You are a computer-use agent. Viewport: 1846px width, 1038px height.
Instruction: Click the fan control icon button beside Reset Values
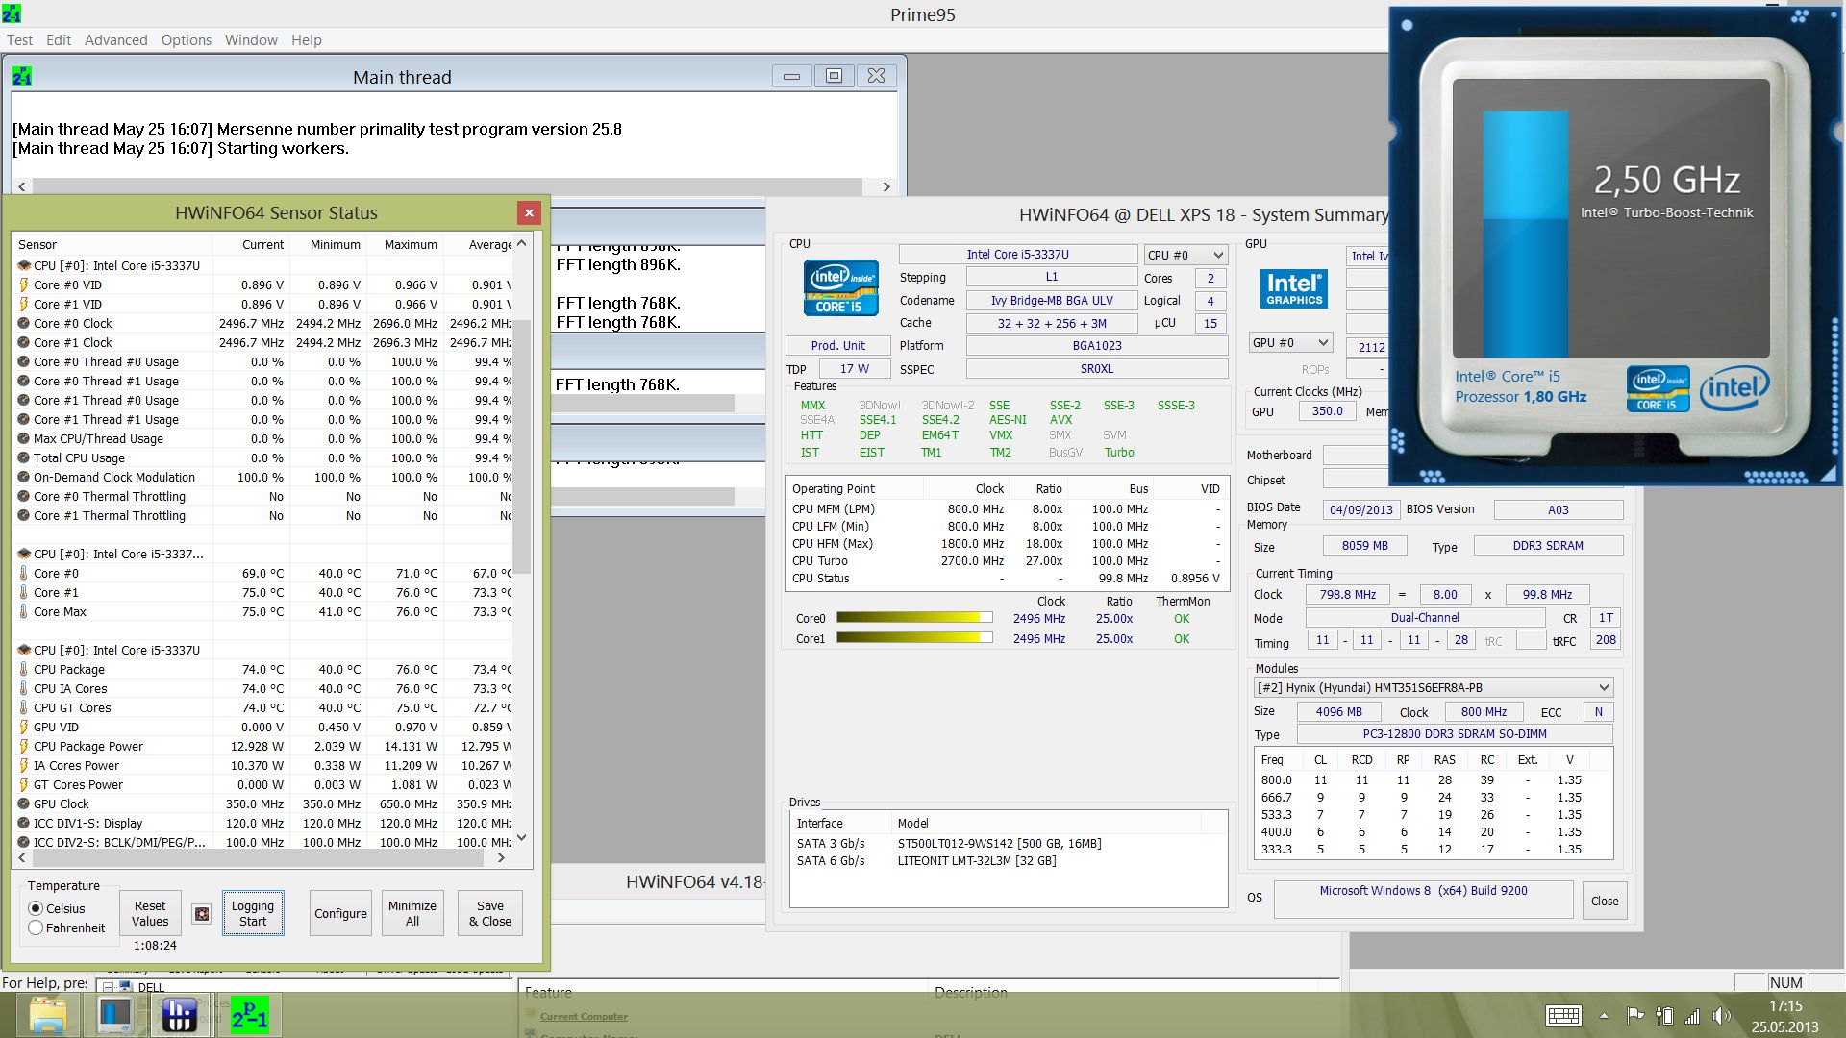201,914
